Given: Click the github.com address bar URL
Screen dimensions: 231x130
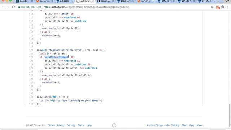Looking at the screenshot, I should 86,7.
